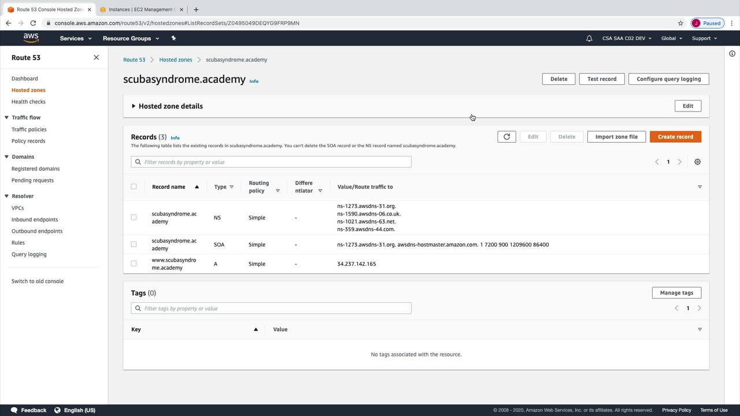The height and width of the screenshot is (416, 740).
Task: Open Routing policy column filter dropdown
Action: coord(277,191)
